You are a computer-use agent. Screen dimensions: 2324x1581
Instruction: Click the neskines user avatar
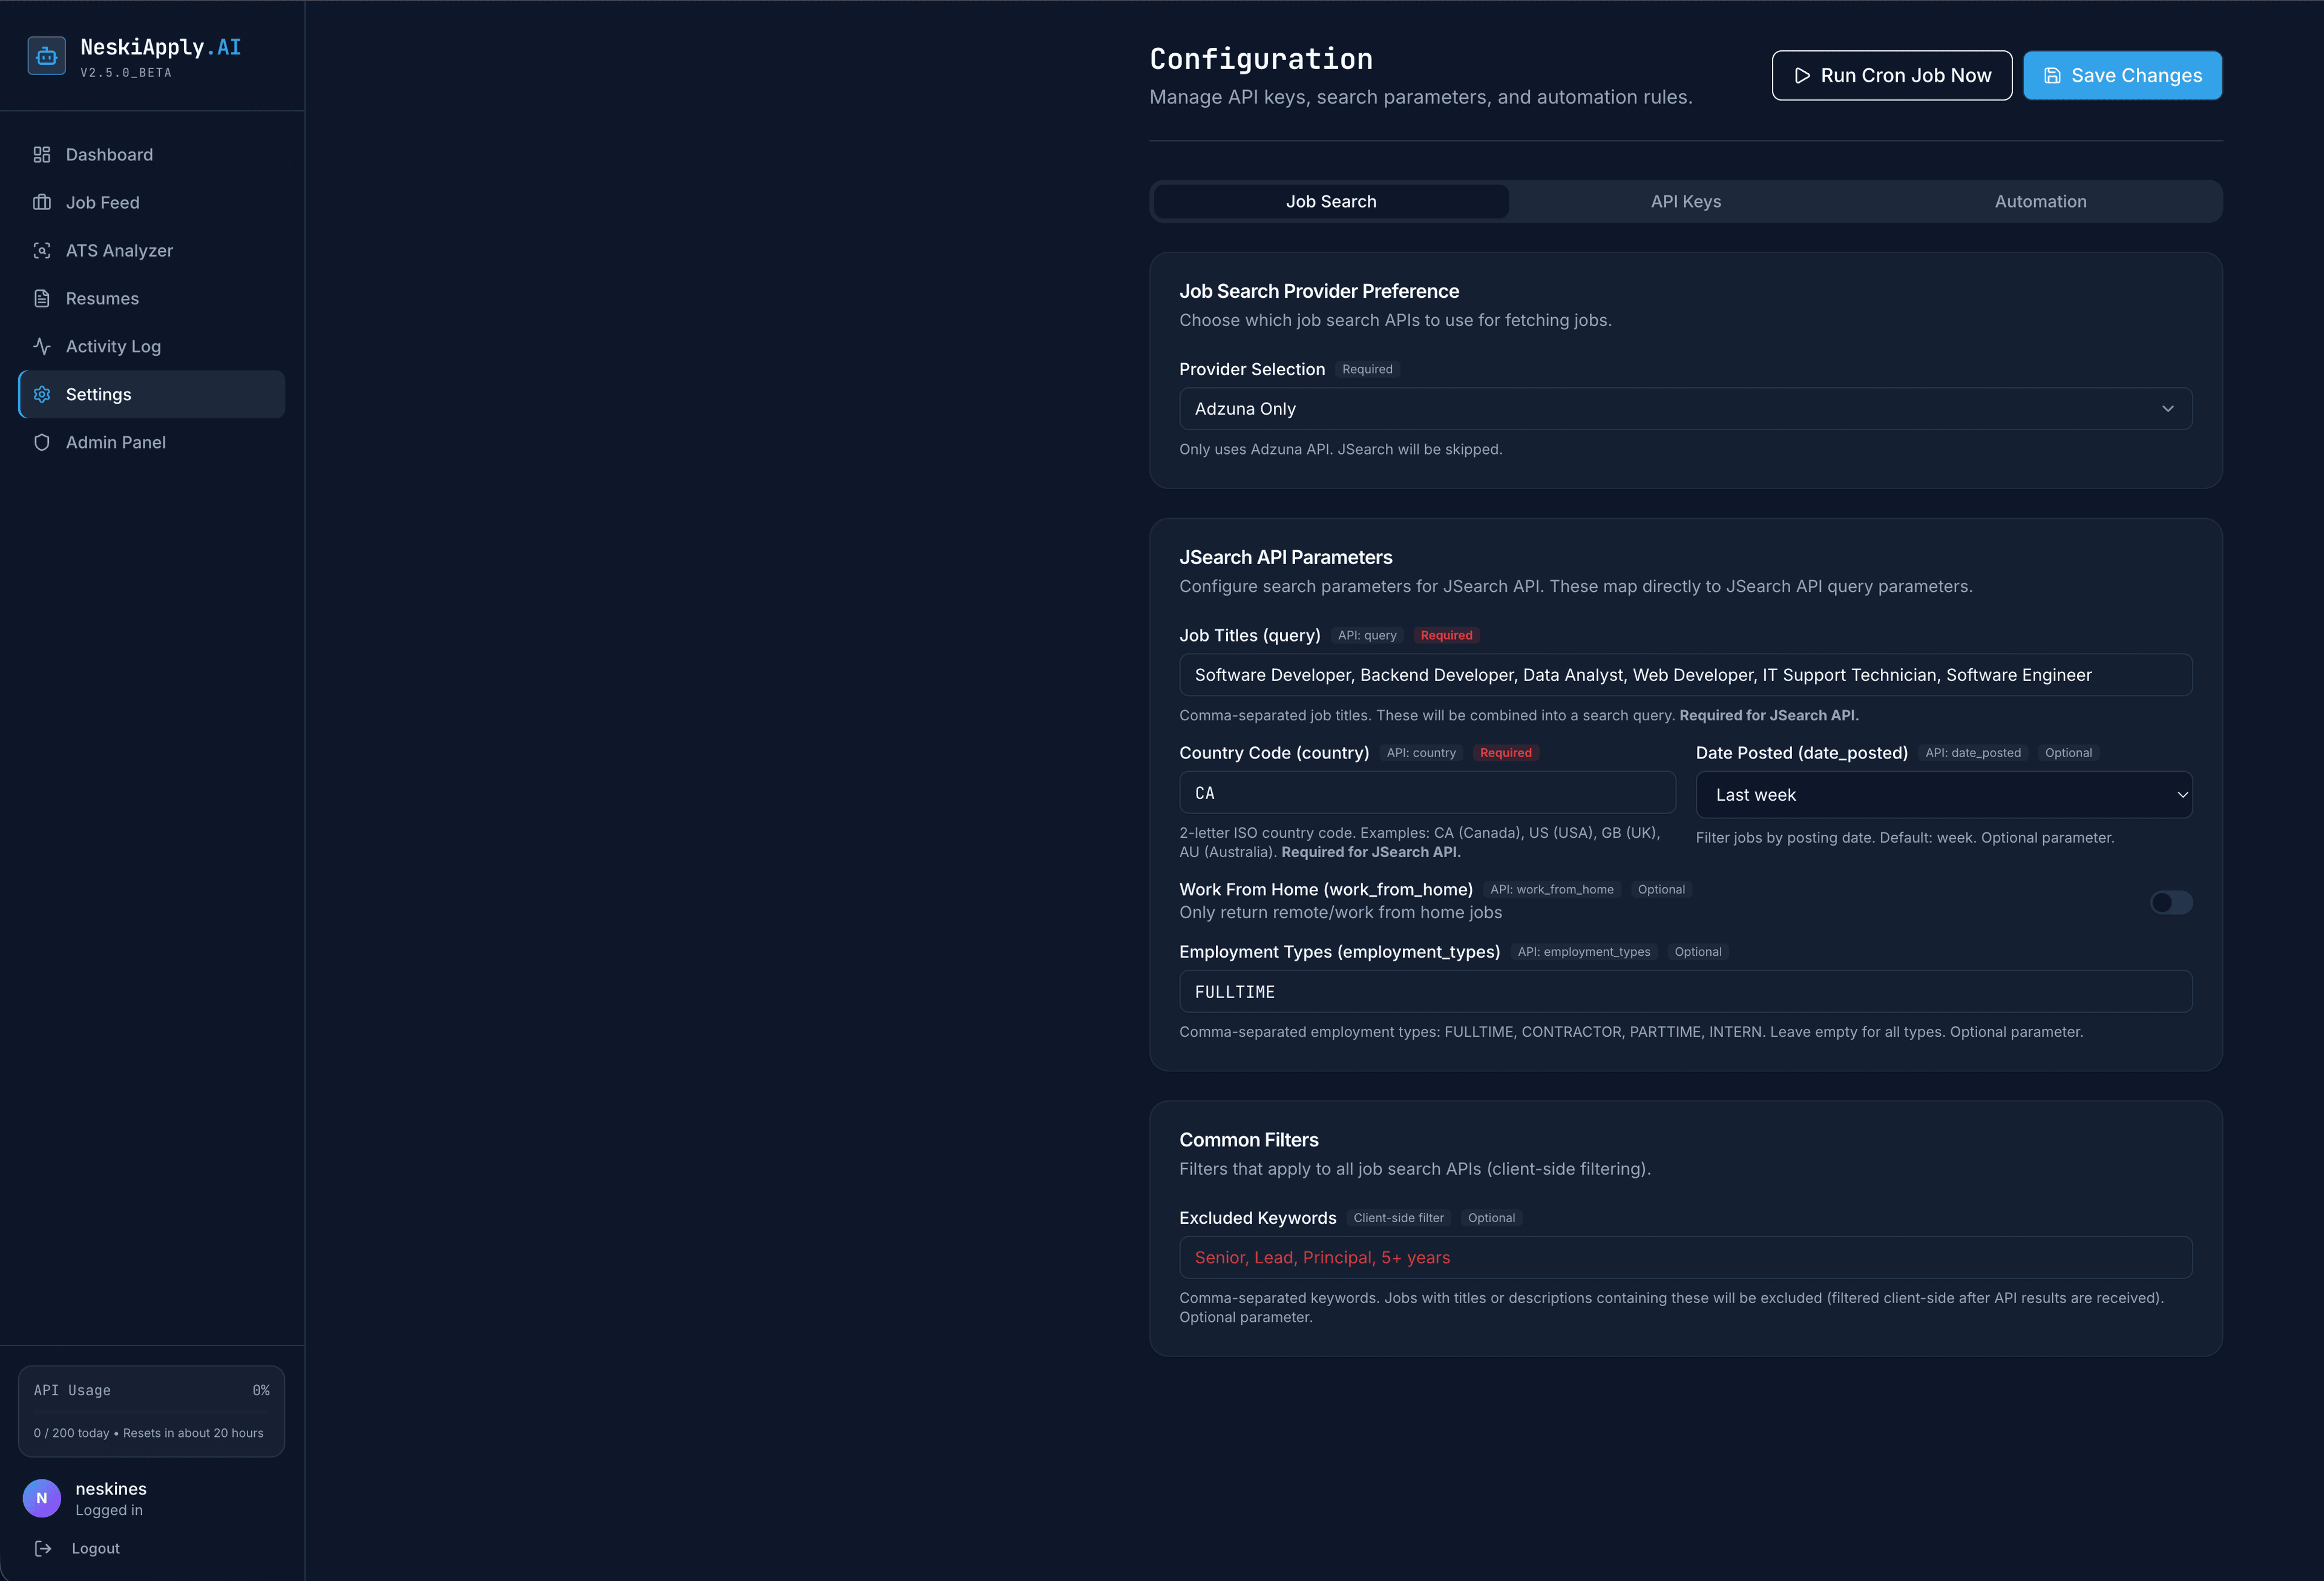click(x=41, y=1498)
